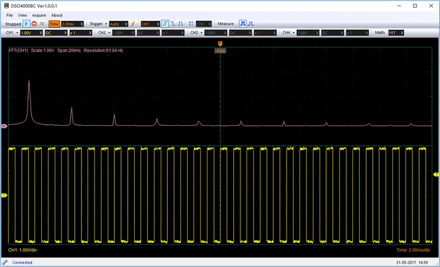This screenshot has width=440, height=267.
Task: Click the cursor grid icon
Action: [x=191, y=24]
